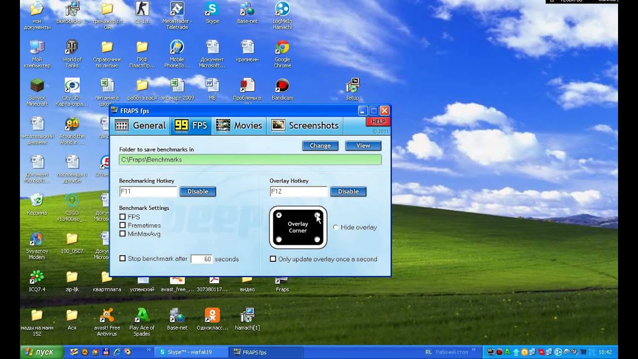This screenshot has width=638, height=359.
Task: Enable the MinMaxAvg checkbox
Action: (x=123, y=233)
